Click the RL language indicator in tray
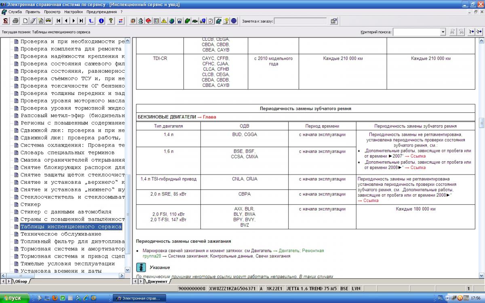This screenshot has width=485, height=303. click(440, 298)
